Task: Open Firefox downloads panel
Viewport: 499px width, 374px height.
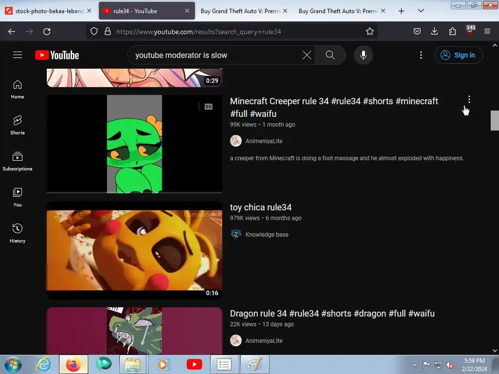Action: click(x=434, y=32)
